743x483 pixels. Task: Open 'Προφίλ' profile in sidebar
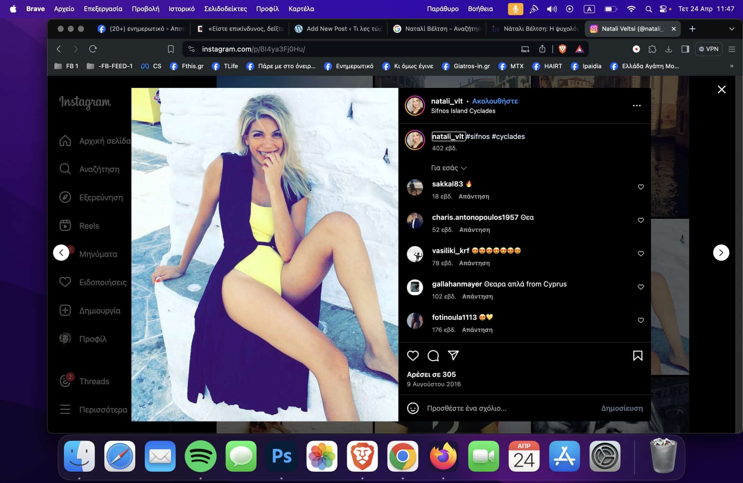[x=83, y=339]
